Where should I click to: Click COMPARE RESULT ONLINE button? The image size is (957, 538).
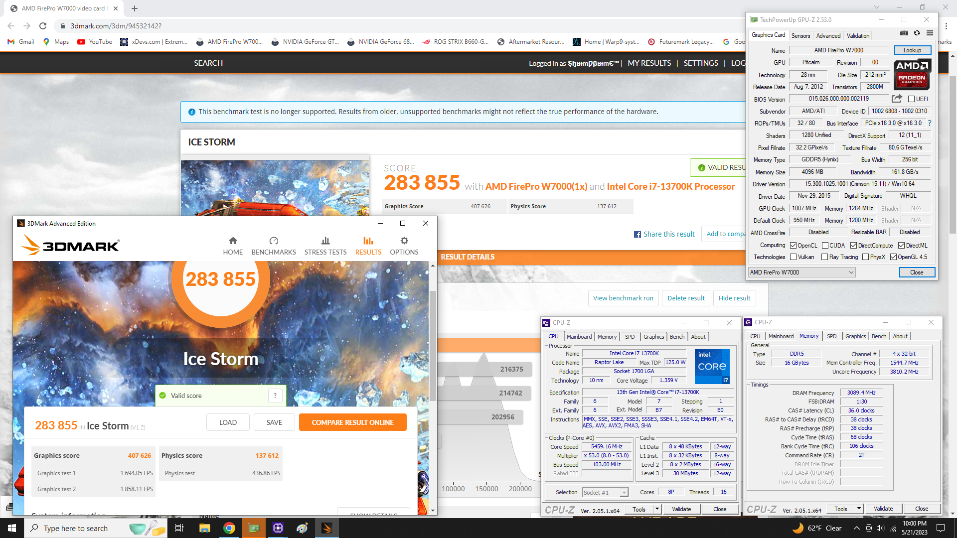352,422
